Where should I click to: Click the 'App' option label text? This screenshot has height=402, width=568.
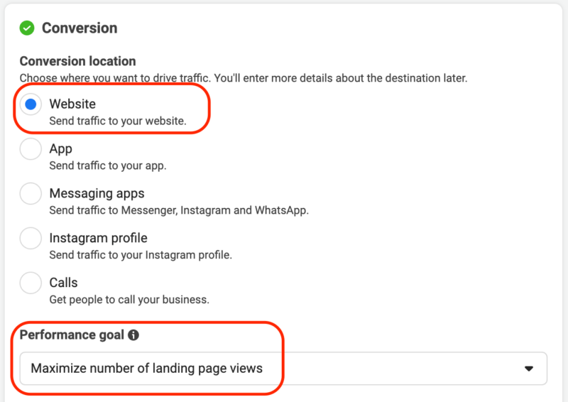[x=61, y=149]
